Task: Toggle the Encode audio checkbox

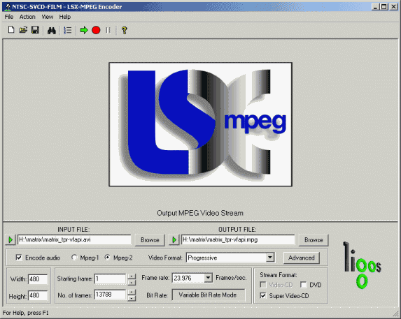Action: [19, 258]
